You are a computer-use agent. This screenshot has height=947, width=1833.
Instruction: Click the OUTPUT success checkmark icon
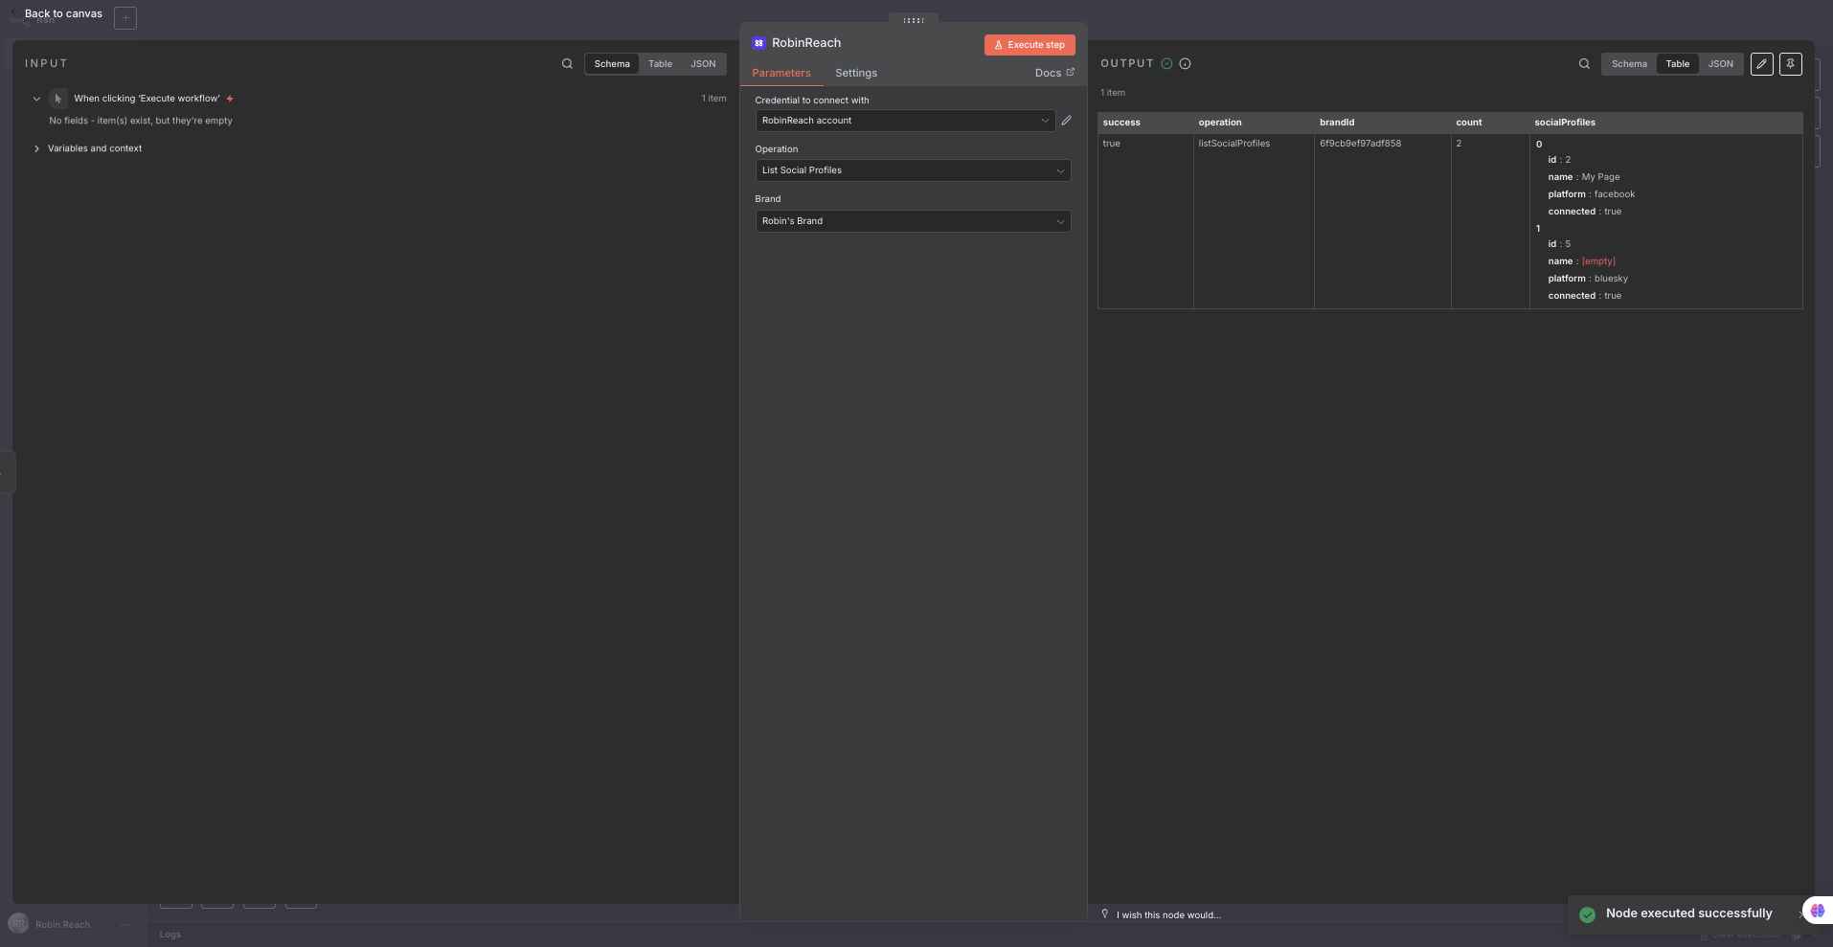[x=1166, y=64]
